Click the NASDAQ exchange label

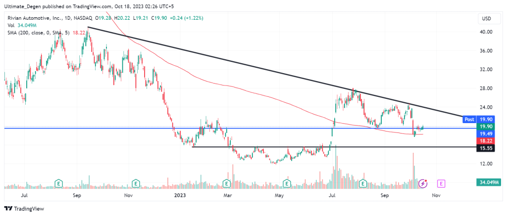[82, 18]
